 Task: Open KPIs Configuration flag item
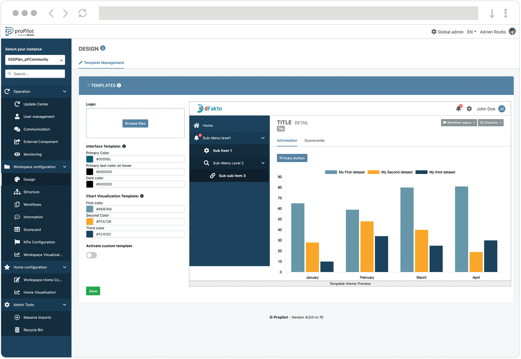[x=39, y=242]
